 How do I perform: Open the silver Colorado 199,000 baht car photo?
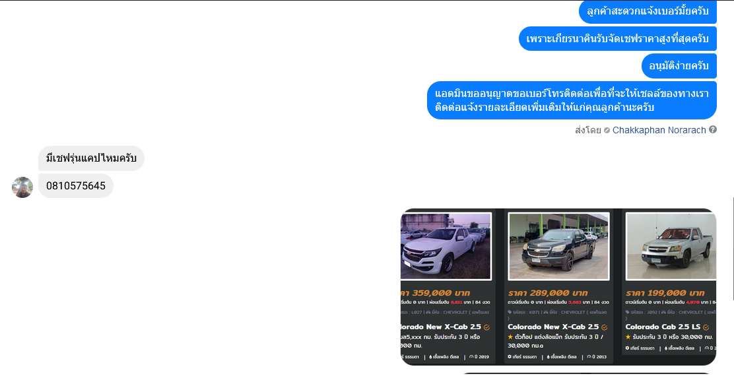[671, 246]
